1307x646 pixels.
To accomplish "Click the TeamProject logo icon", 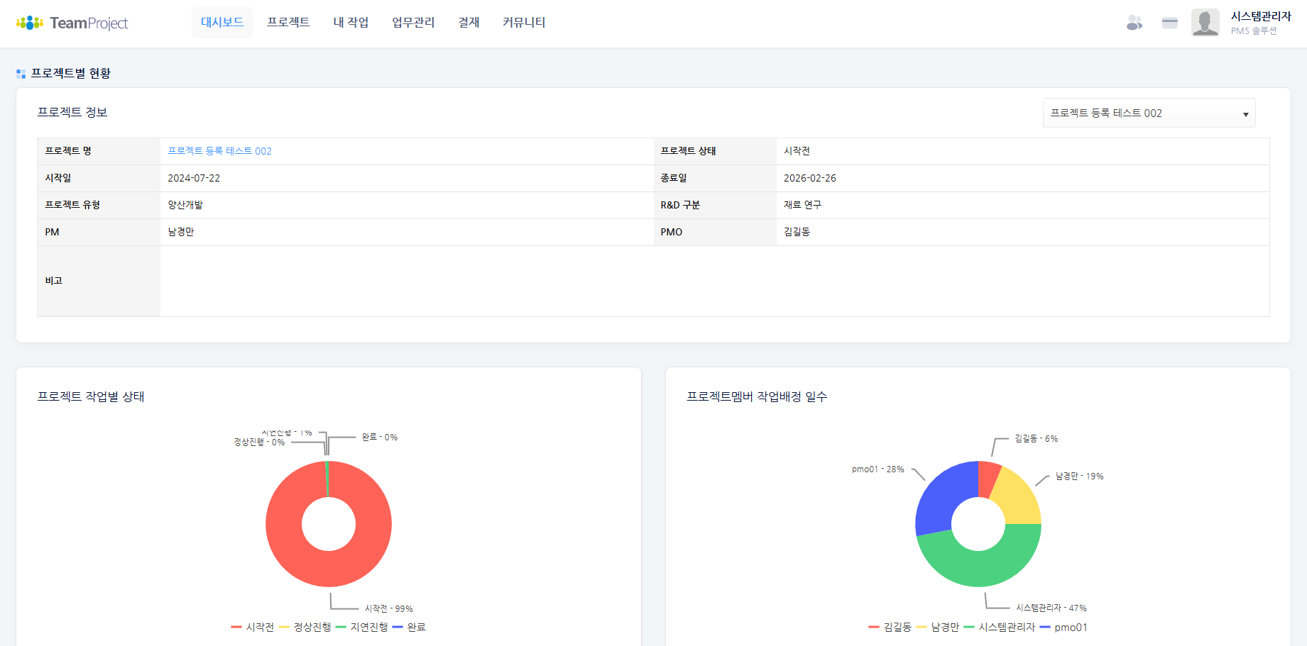I will coord(30,23).
